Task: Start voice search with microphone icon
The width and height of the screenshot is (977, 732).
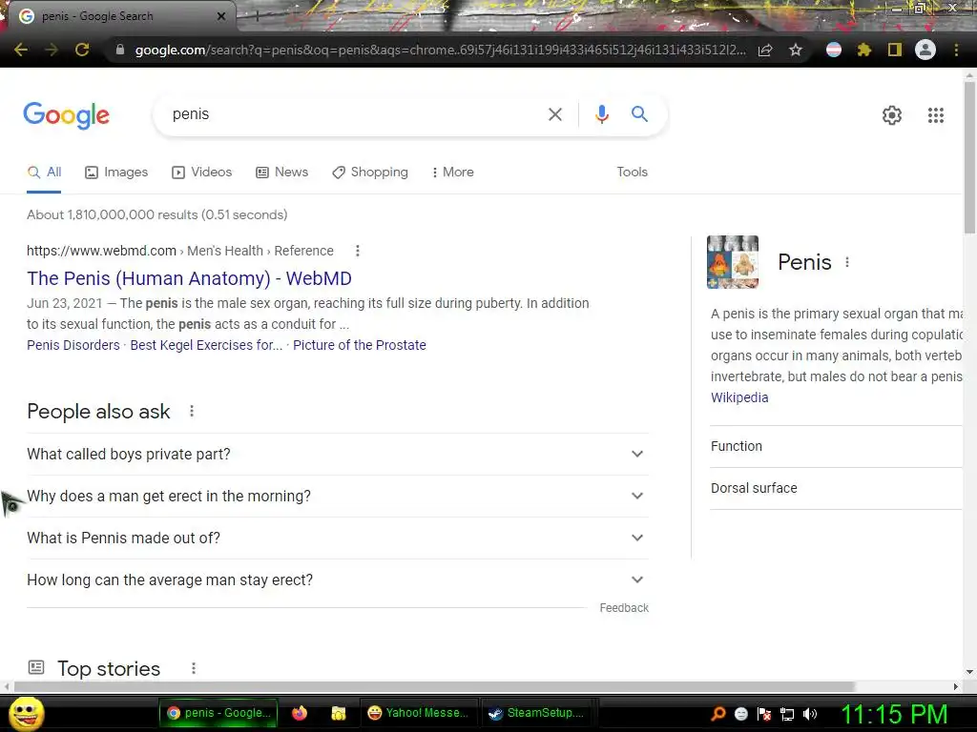Action: coord(601,114)
